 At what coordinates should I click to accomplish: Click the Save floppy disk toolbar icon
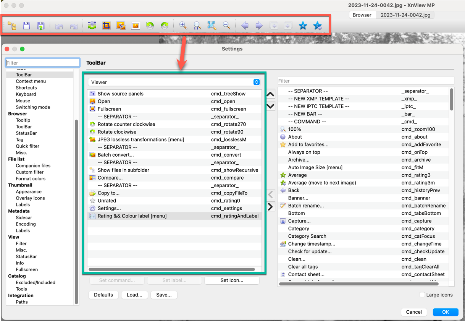(x=26, y=26)
